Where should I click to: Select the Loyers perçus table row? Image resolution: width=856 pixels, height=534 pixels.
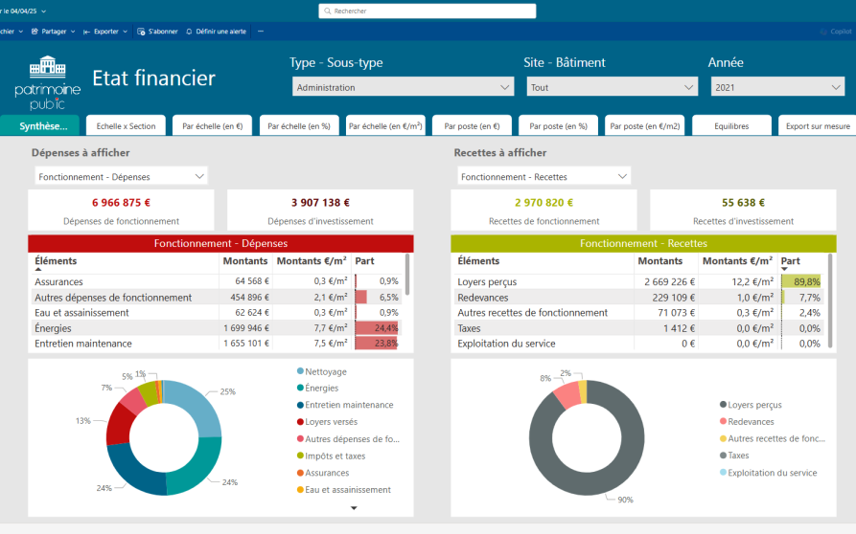click(639, 281)
